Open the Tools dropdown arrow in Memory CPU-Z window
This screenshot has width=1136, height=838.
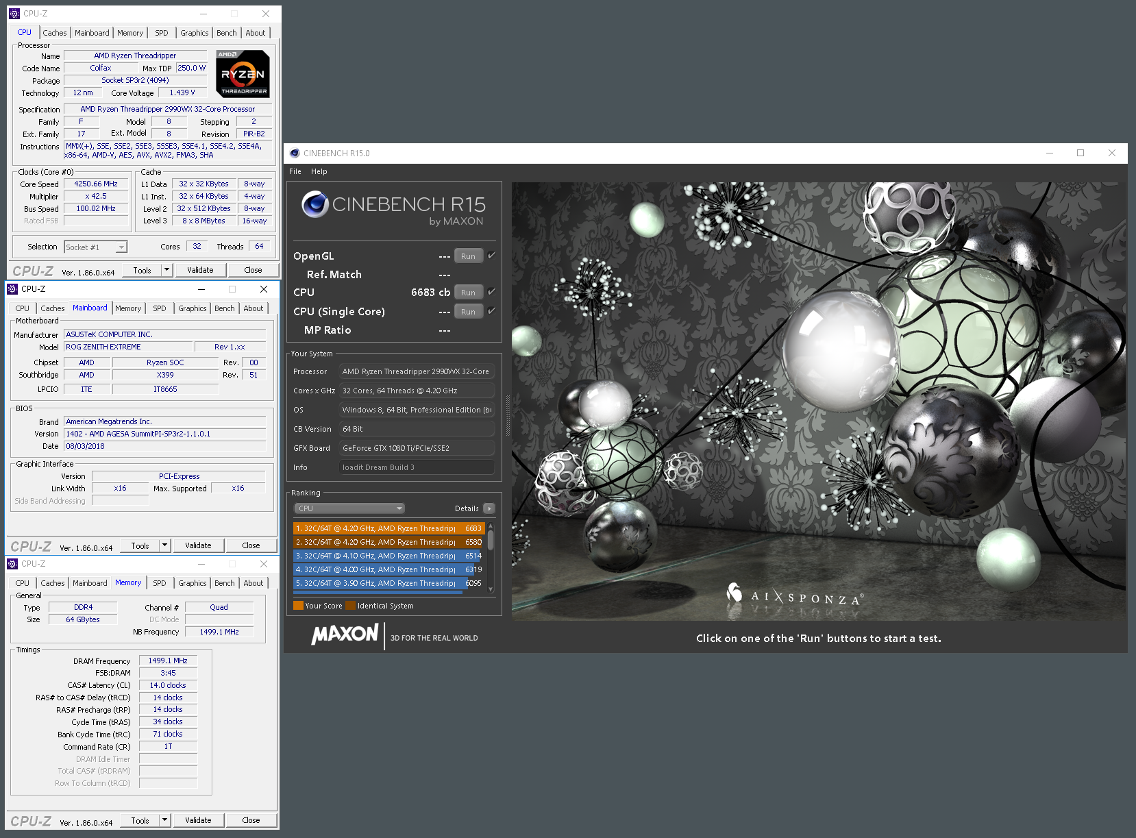[x=164, y=820]
